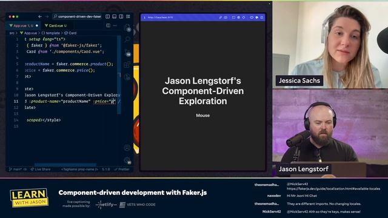Viewport: 388px width, 218px height.
Task: Click the '@faker-js/faker' import string
Action: (81, 45)
